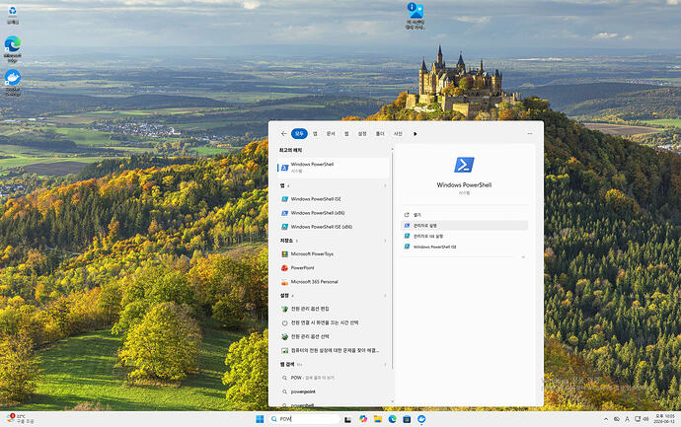Click the powerpoint web search suggestion
Image resolution: width=681 pixels, height=427 pixels.
(334, 391)
